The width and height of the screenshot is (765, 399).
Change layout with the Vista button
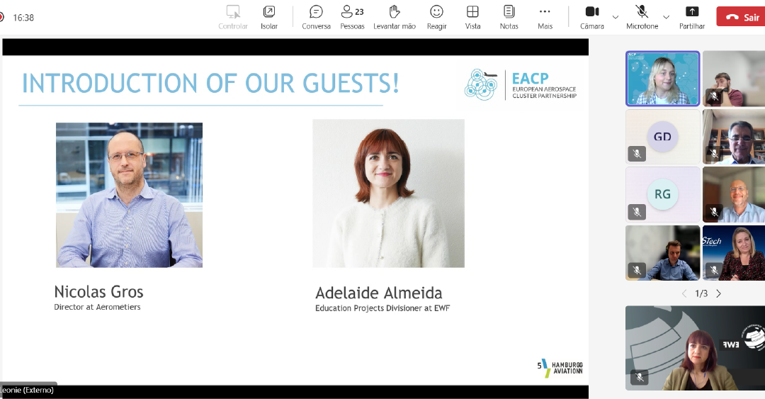point(472,17)
